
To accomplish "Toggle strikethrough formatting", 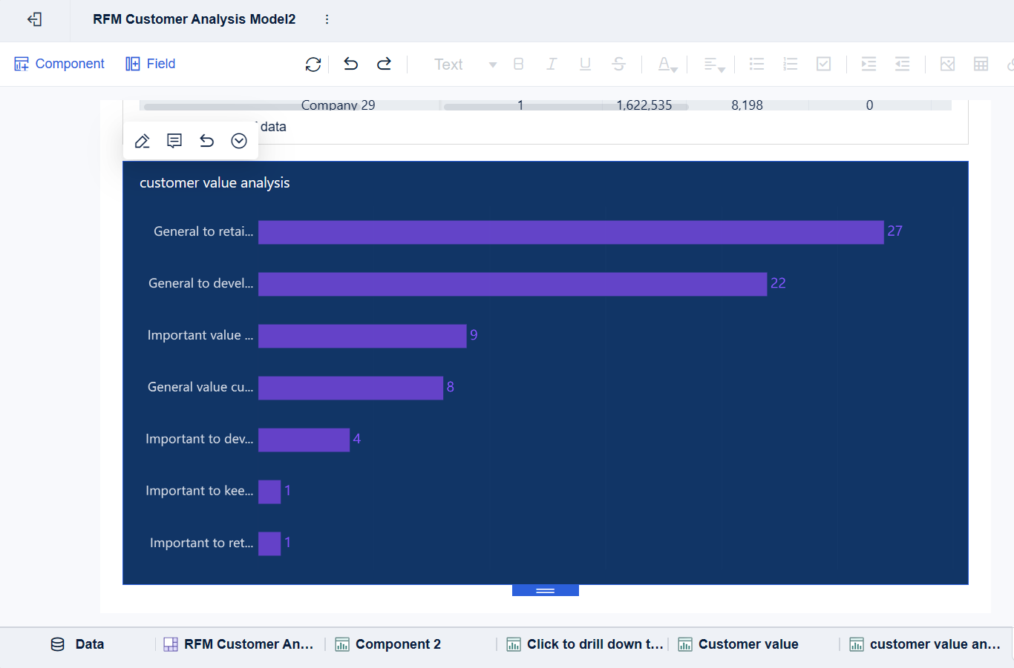I will point(618,64).
